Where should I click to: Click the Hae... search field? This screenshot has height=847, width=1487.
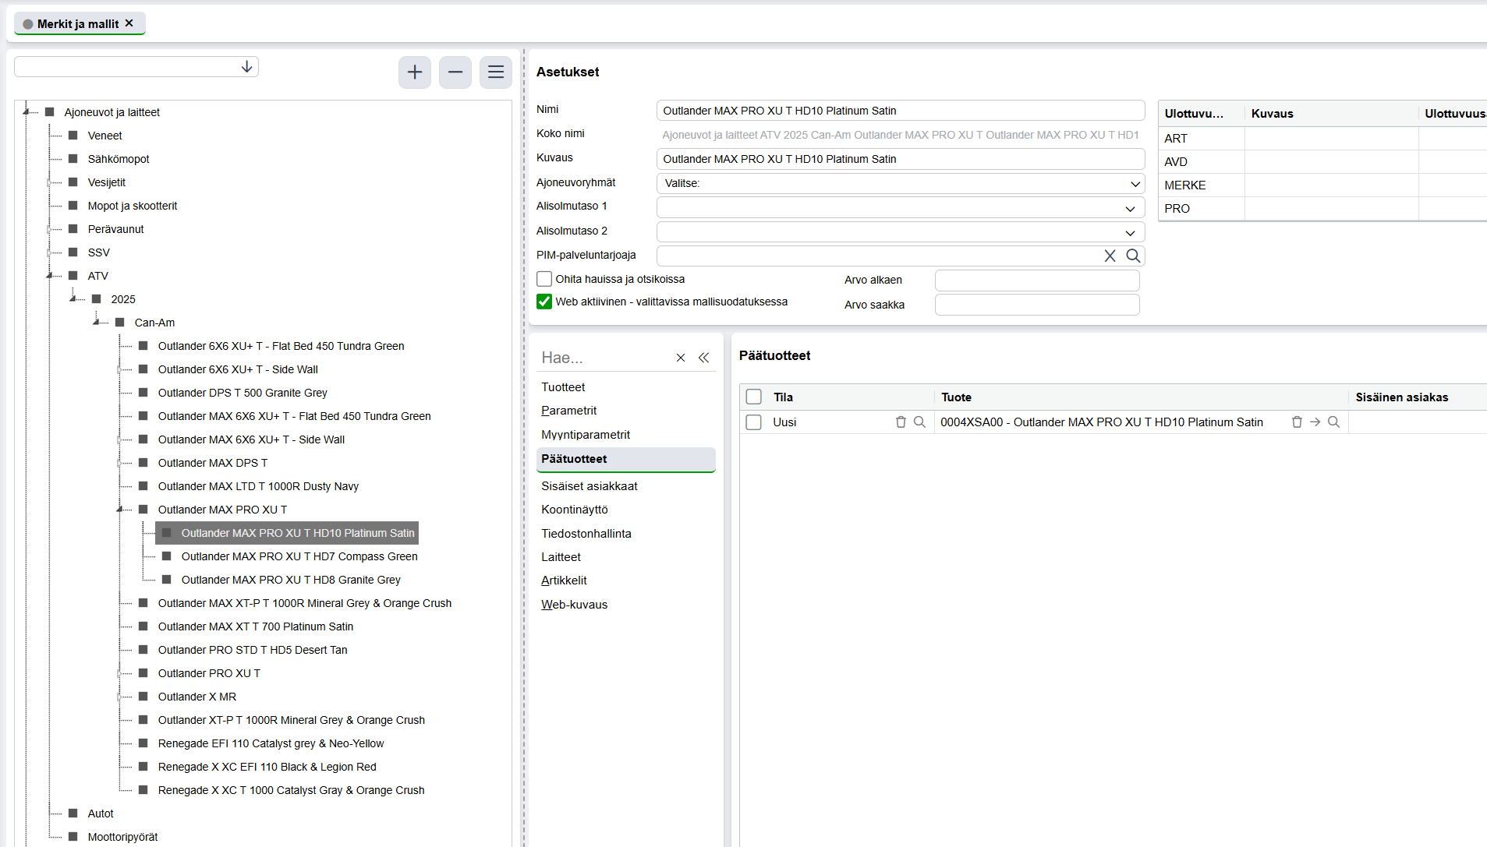(604, 358)
